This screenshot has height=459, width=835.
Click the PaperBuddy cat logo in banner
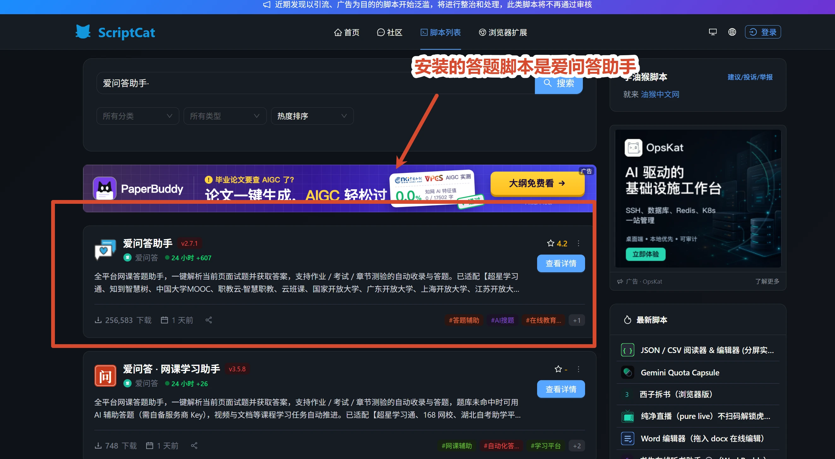click(105, 188)
